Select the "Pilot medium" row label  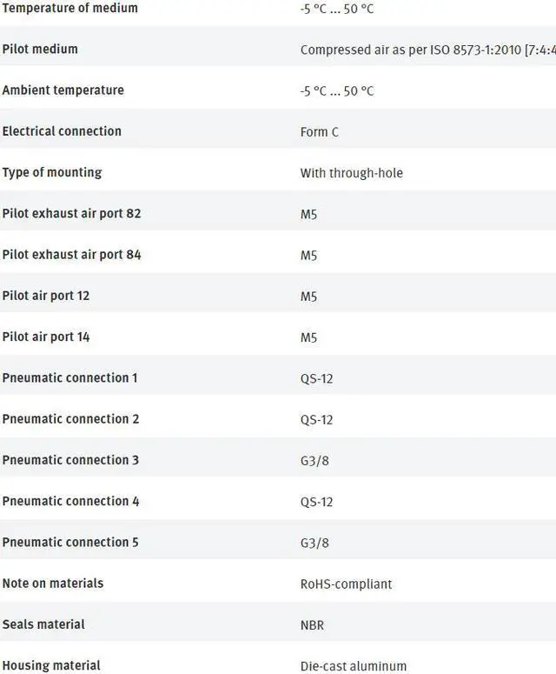pos(40,49)
